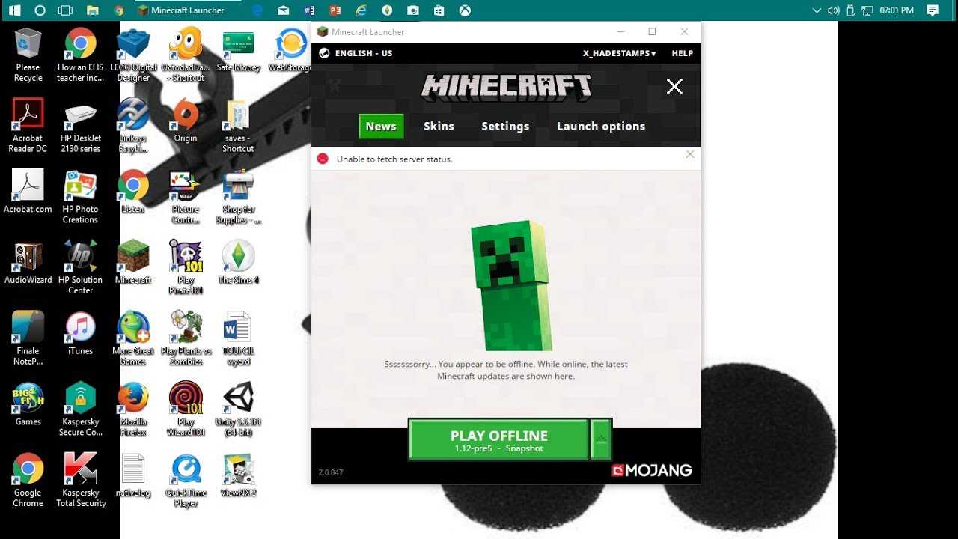Launch PowerPoint from the taskbar

(335, 10)
